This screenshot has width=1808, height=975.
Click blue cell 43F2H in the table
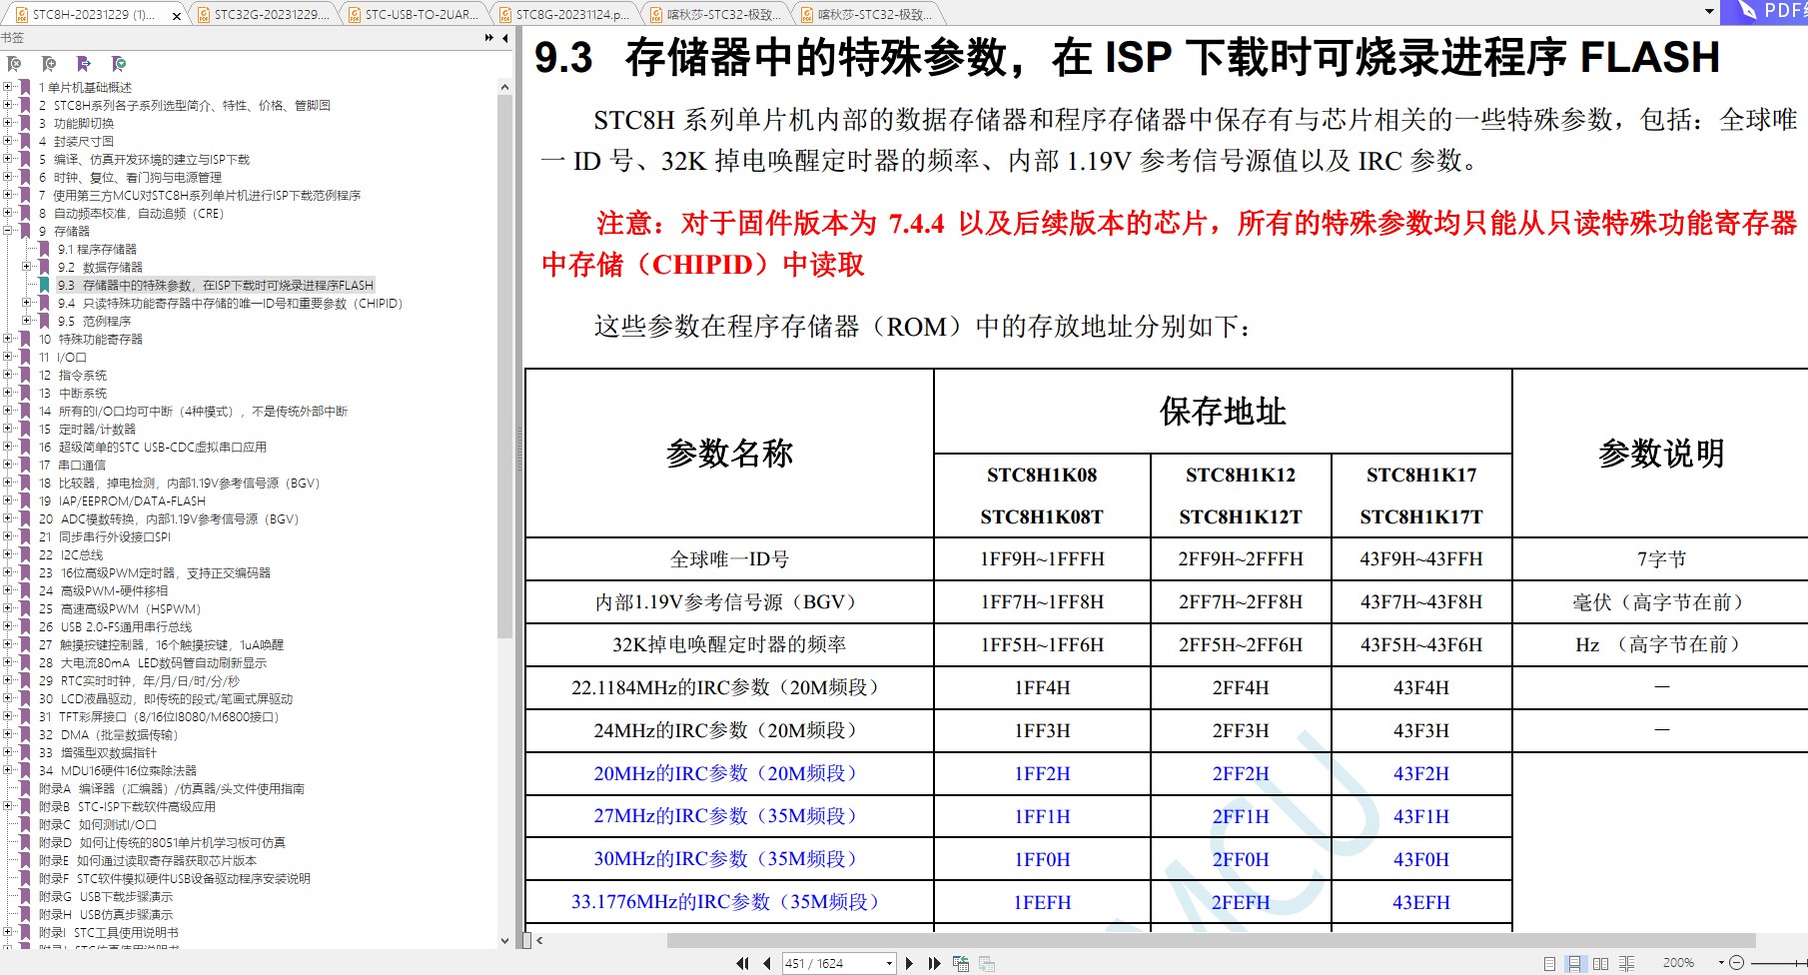click(1421, 774)
